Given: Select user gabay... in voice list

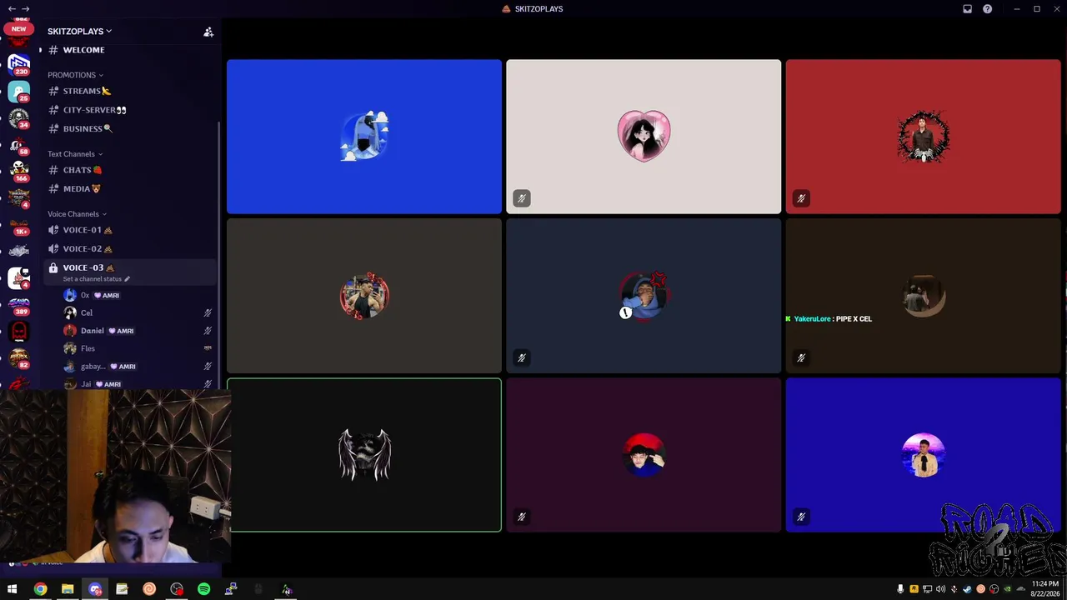Looking at the screenshot, I should 138,367.
